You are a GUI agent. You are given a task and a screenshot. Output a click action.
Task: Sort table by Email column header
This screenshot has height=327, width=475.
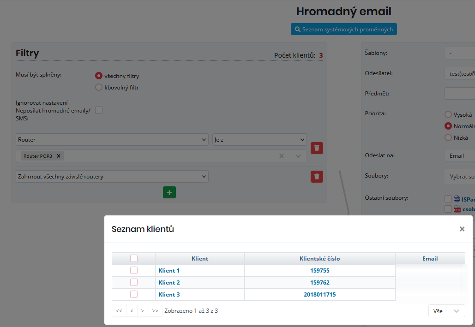coord(430,259)
